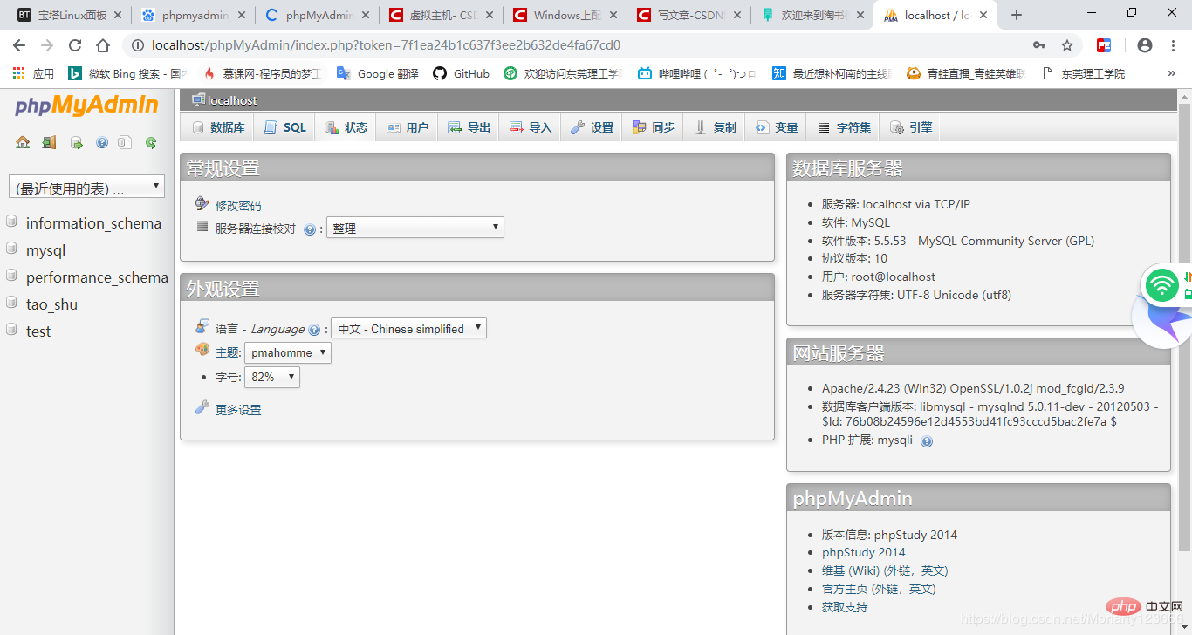Switch to 写文章-CSDN browser tab
The height and width of the screenshot is (635, 1192).
(689, 15)
